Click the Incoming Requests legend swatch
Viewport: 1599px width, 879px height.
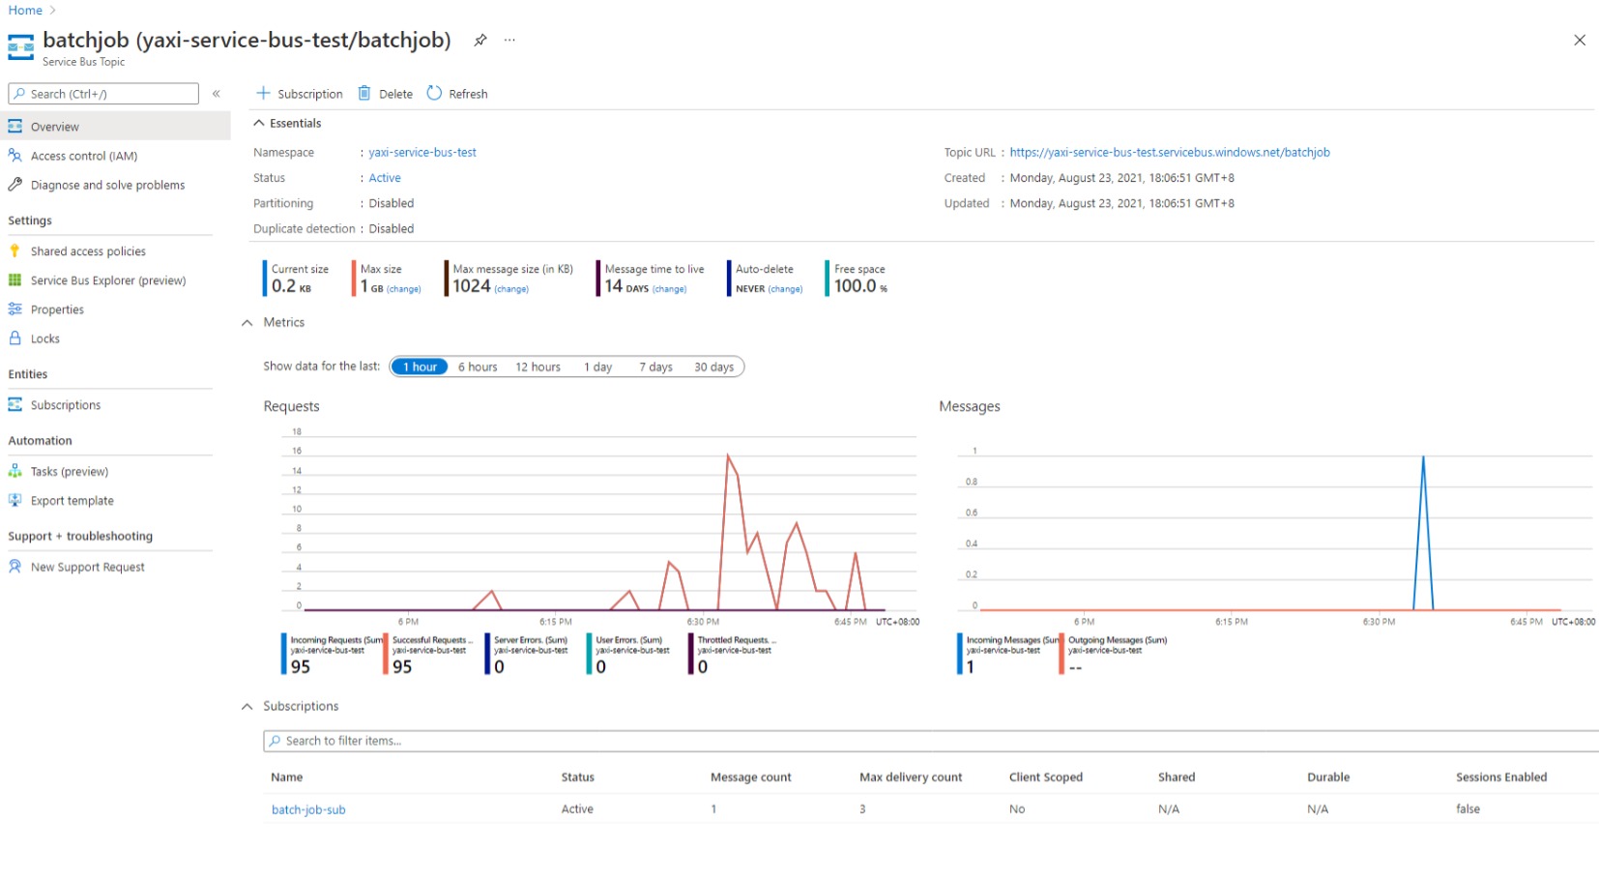(284, 654)
